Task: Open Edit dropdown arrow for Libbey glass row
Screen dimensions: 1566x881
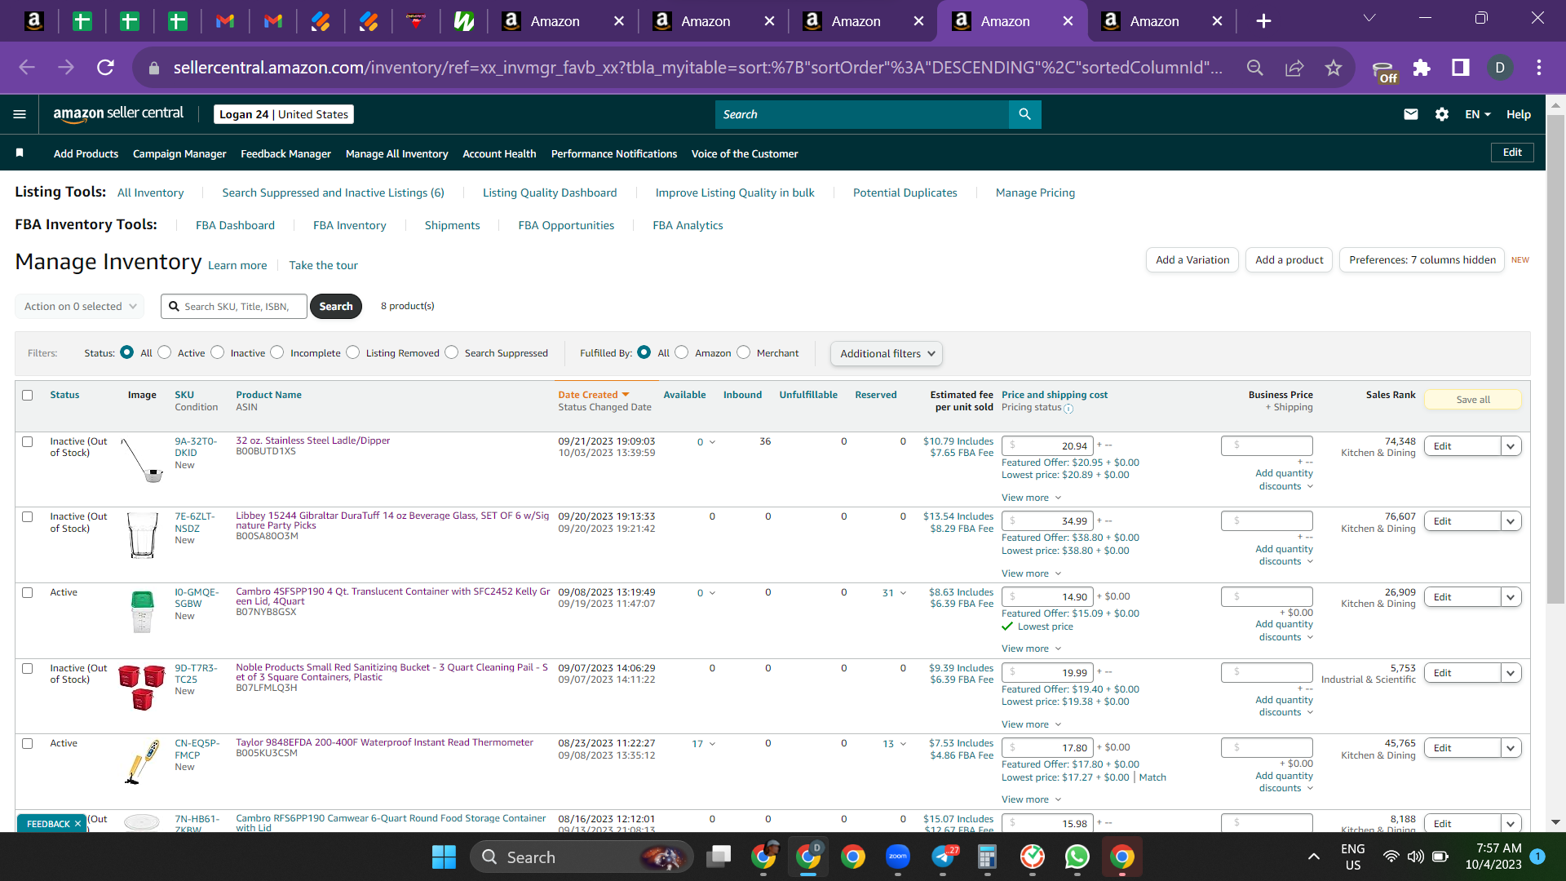Action: pyautogui.click(x=1511, y=521)
